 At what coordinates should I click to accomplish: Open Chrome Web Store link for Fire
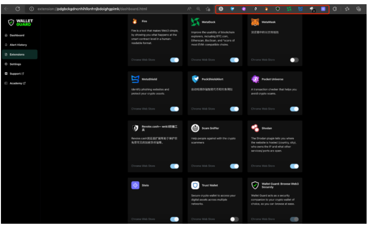click(143, 60)
